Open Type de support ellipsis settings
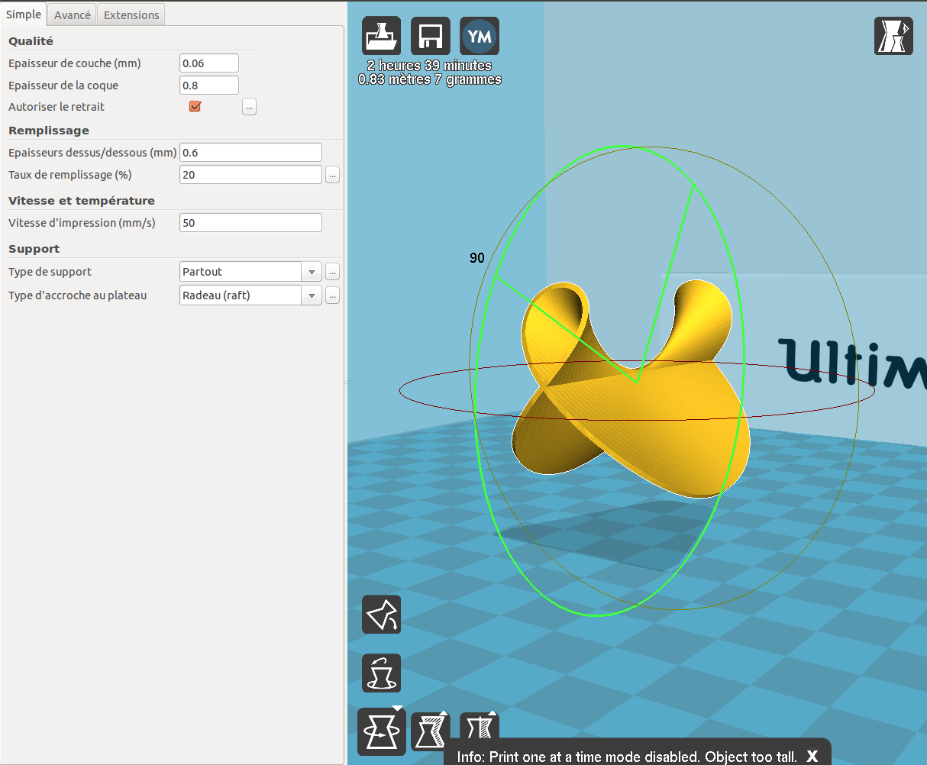Screen dimensions: 927x765 (332, 272)
